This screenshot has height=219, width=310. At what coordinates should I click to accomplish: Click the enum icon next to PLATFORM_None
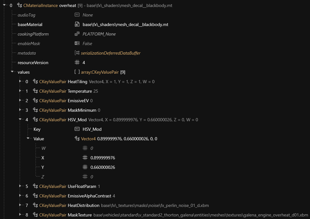coord(77,34)
